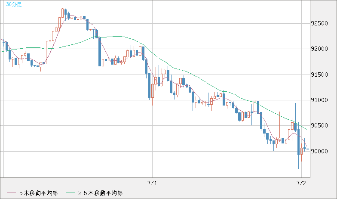337x199 pixels.
Task: Click the 91500 price axis label
Action: coord(319,75)
